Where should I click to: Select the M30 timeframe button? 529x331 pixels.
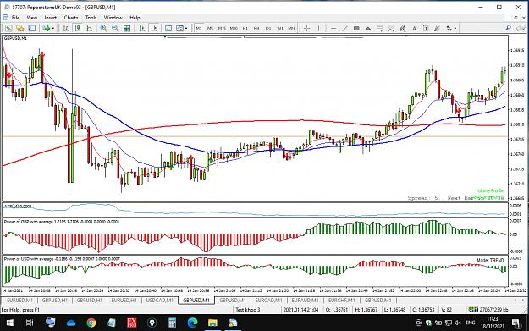click(x=234, y=28)
